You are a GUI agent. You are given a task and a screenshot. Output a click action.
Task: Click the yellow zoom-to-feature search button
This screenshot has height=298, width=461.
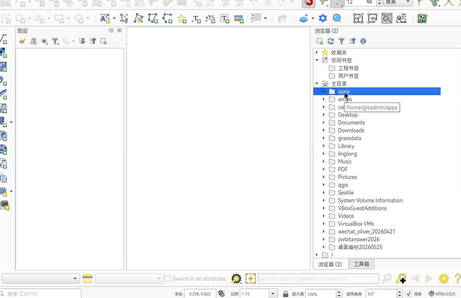pos(401,279)
